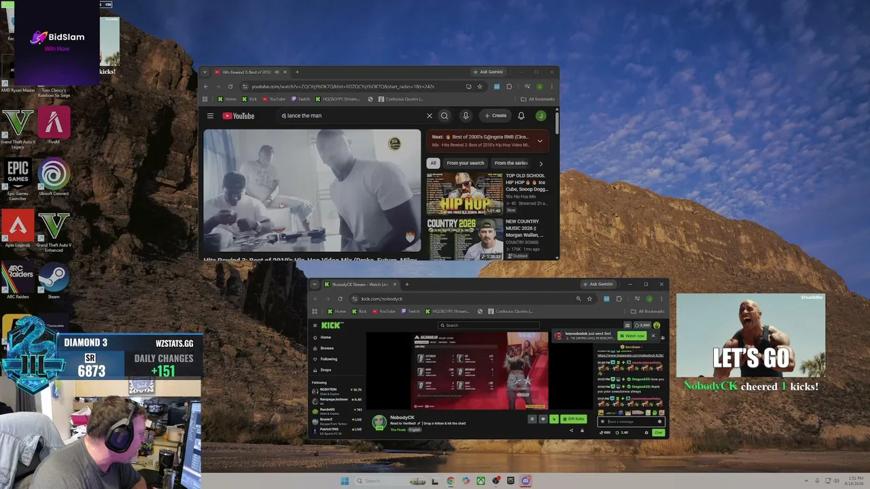Share the NobodyCK stream
The width and height of the screenshot is (870, 489).
[571, 430]
